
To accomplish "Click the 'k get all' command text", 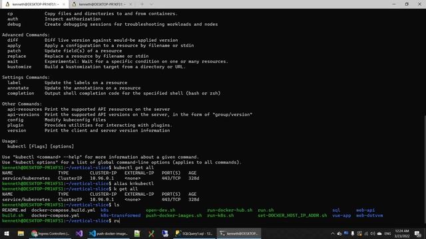I will [x=126, y=189].
